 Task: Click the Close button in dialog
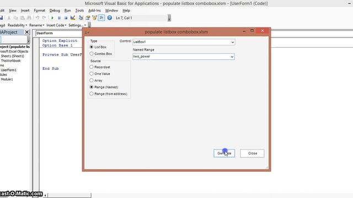pyautogui.click(x=252, y=153)
